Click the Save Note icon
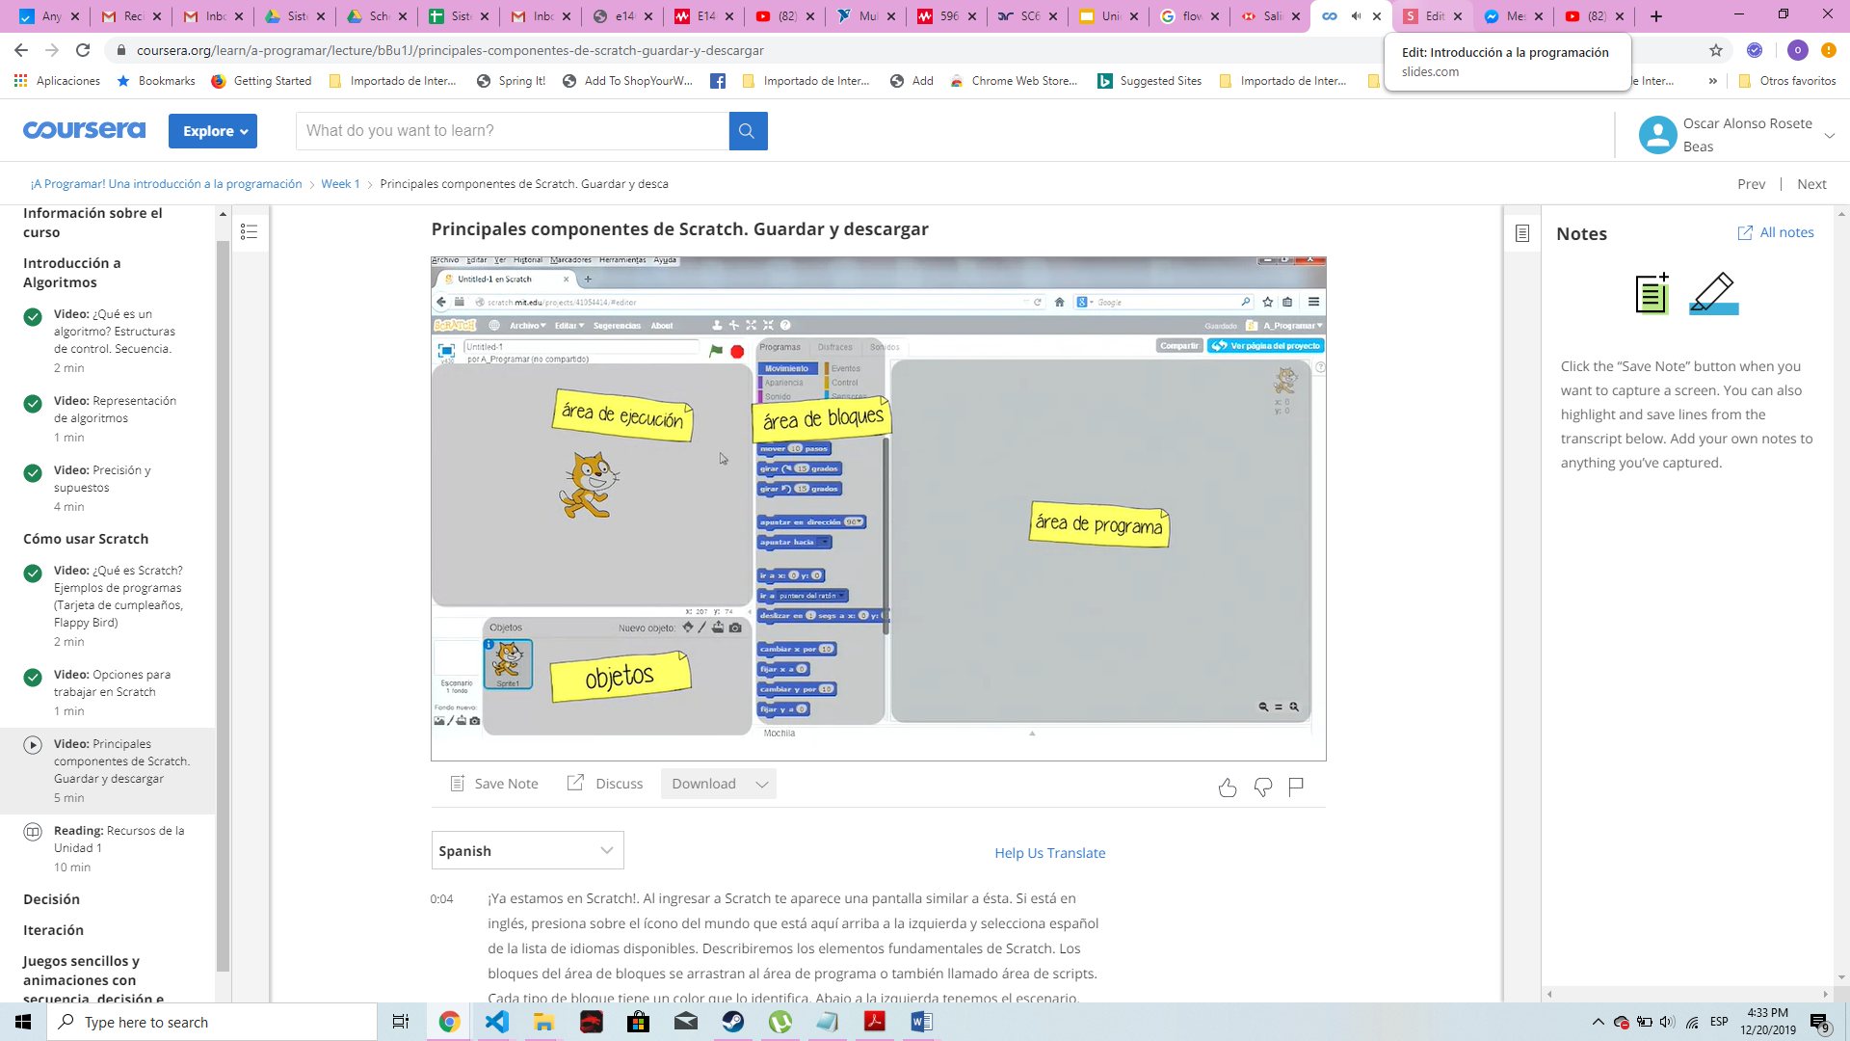The height and width of the screenshot is (1041, 1850). pyautogui.click(x=458, y=784)
